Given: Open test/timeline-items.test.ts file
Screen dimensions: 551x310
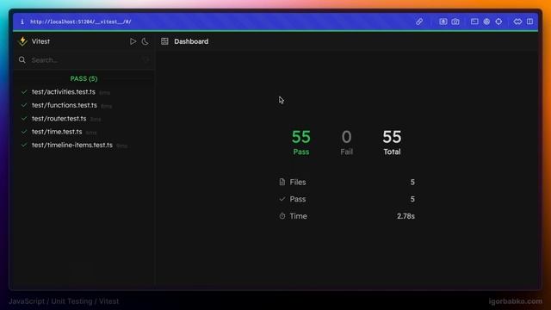Looking at the screenshot, I should (x=72, y=145).
